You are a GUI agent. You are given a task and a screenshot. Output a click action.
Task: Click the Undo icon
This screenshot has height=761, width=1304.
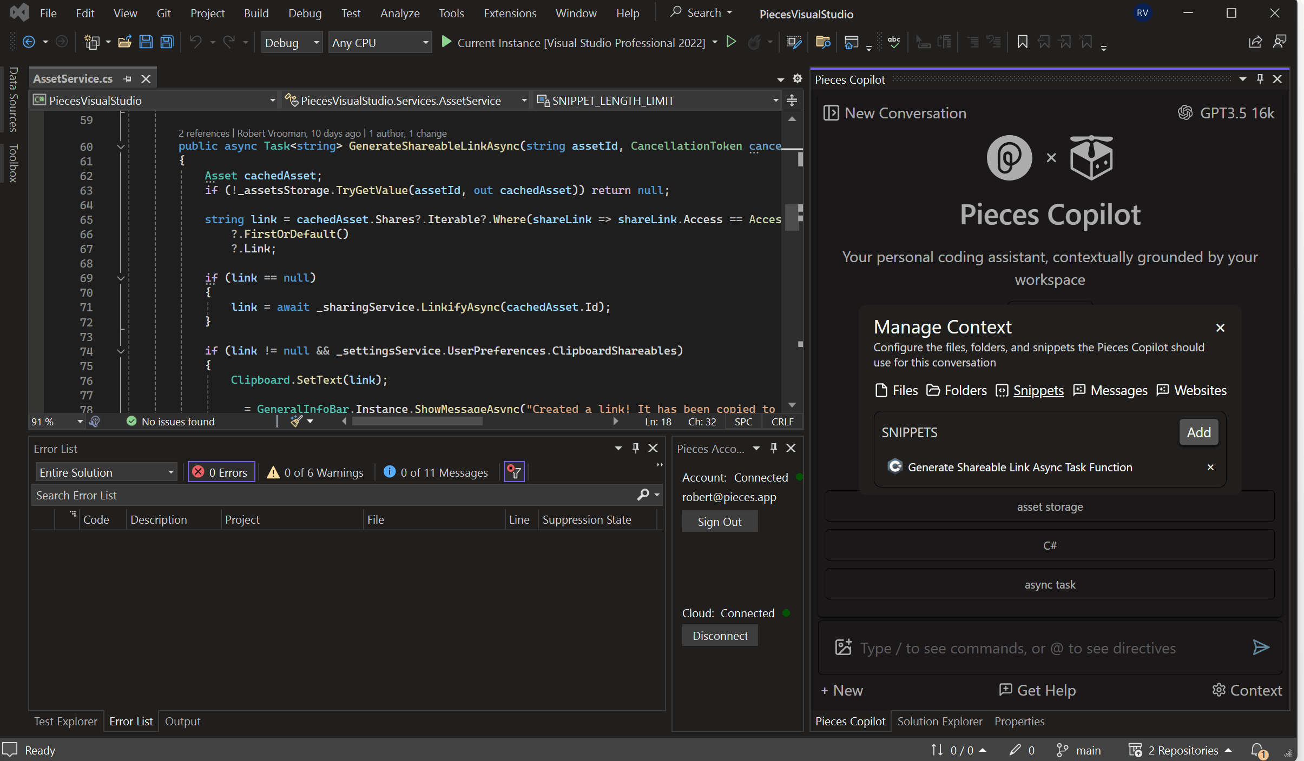point(196,42)
